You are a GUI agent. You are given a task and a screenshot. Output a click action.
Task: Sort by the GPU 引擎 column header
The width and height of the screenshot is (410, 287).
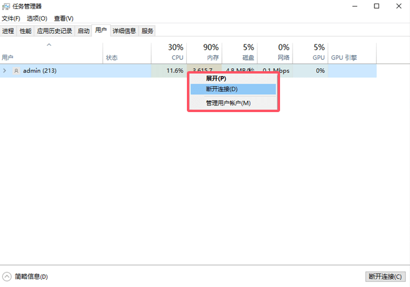[352, 53]
